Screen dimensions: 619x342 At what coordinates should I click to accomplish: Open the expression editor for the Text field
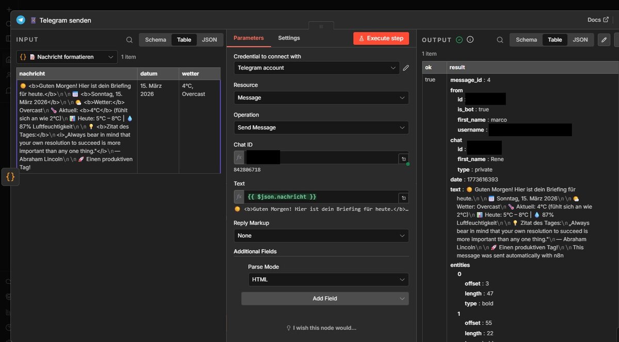coord(404,197)
